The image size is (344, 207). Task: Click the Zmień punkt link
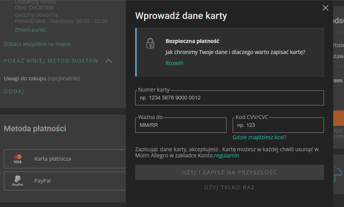(30, 29)
